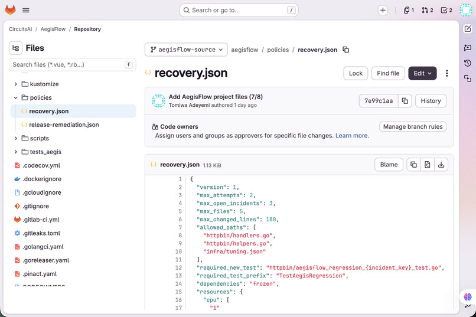Open more actions kebab menu

tap(446, 73)
